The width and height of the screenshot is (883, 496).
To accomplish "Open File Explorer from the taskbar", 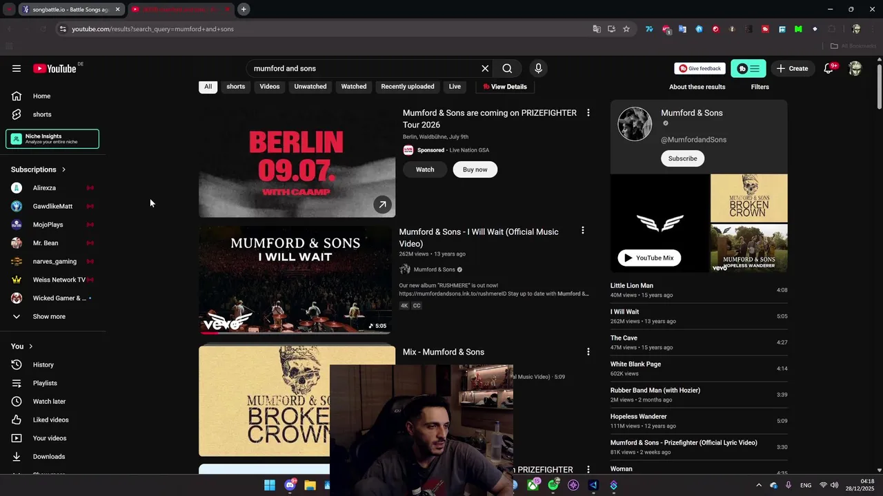I will pos(310,485).
